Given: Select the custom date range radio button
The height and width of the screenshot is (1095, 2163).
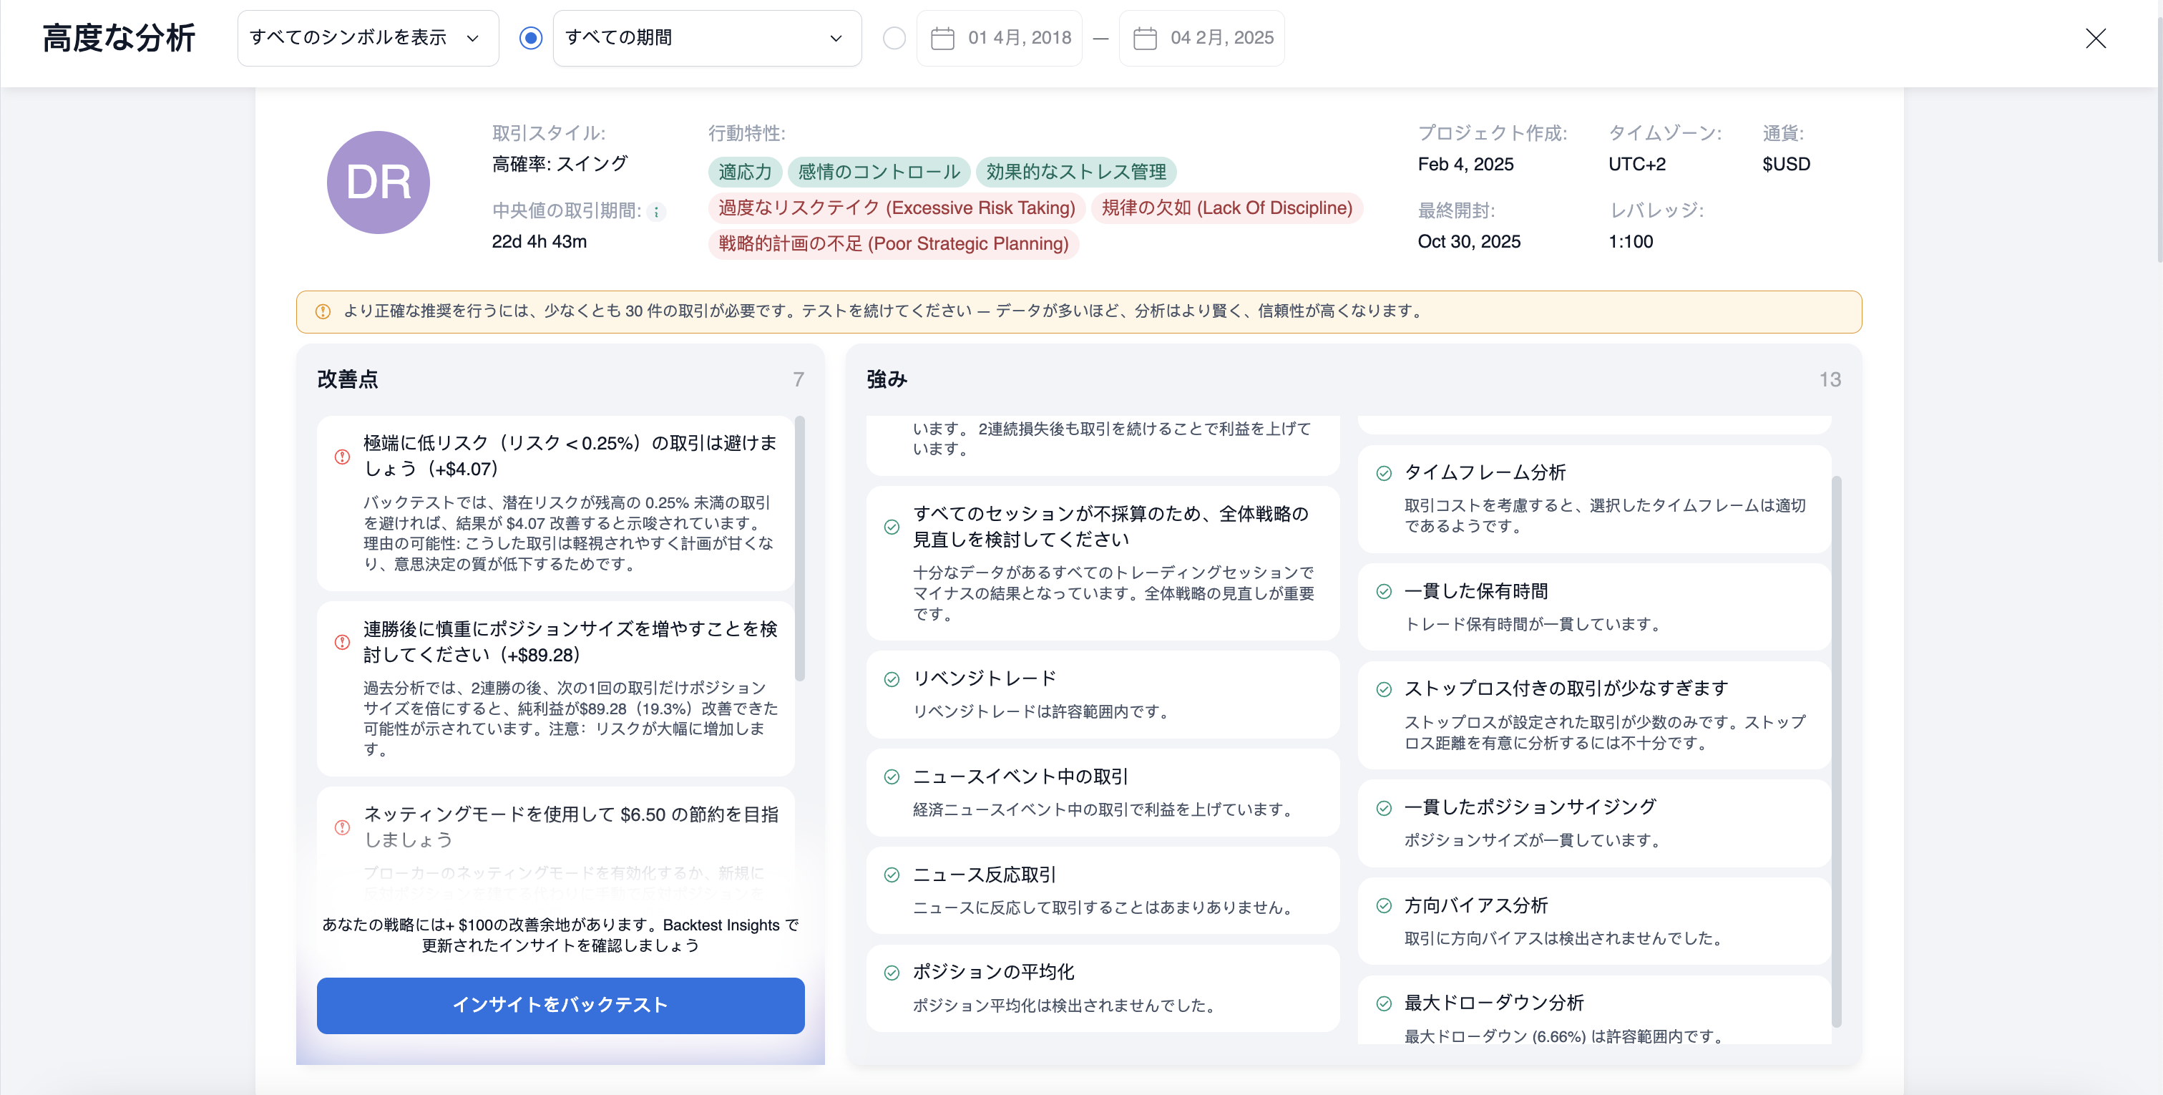Looking at the screenshot, I should 894,38.
